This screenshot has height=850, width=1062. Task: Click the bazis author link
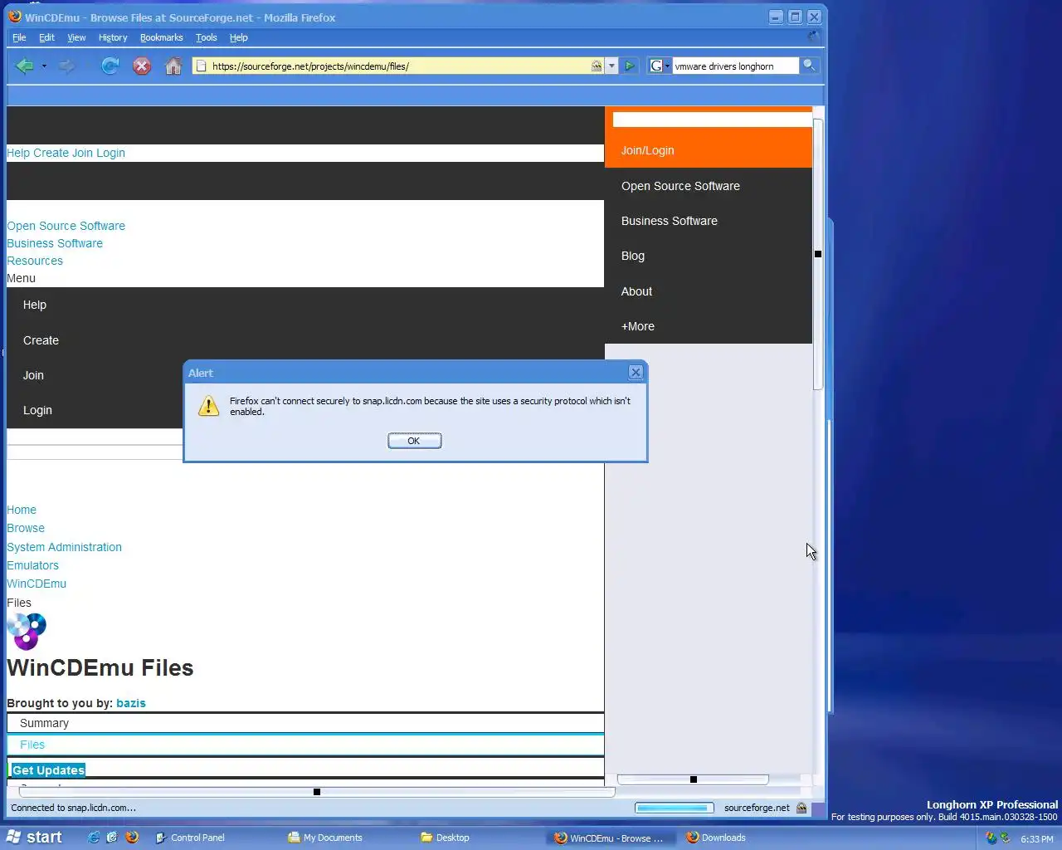131,703
